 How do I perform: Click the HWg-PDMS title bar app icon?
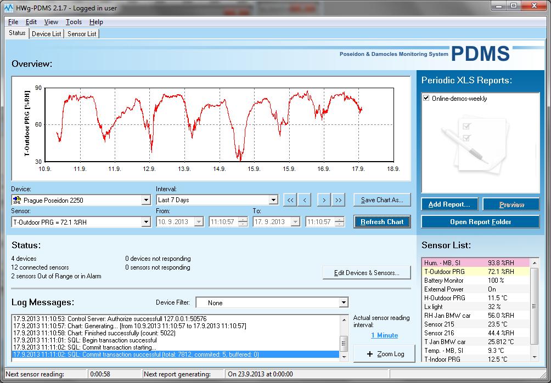point(8,7)
